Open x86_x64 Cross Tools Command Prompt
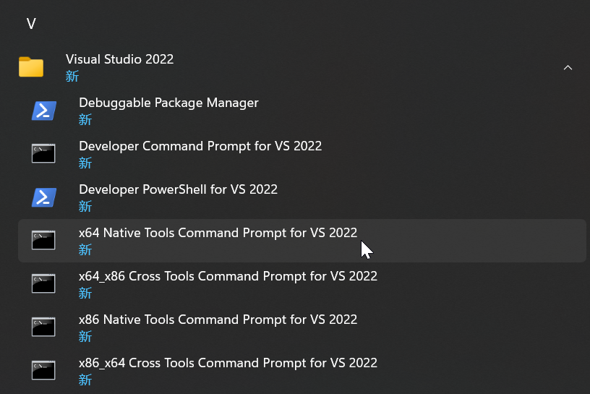The image size is (590, 394). coord(228,363)
